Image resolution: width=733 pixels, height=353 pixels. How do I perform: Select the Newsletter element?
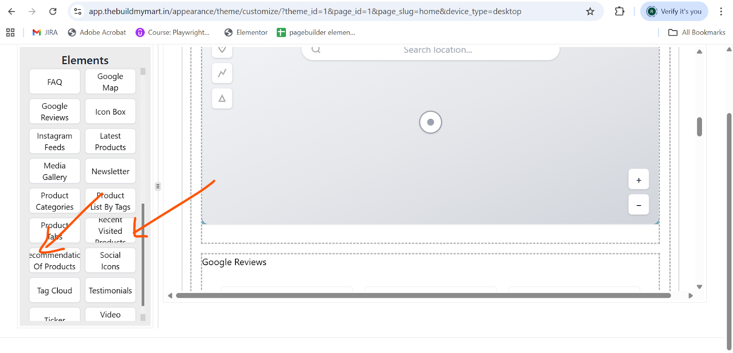(x=111, y=171)
